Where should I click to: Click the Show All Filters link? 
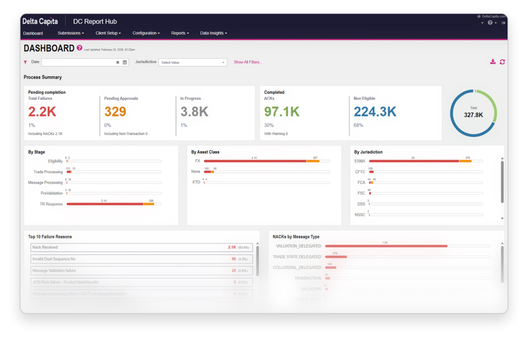coord(248,62)
